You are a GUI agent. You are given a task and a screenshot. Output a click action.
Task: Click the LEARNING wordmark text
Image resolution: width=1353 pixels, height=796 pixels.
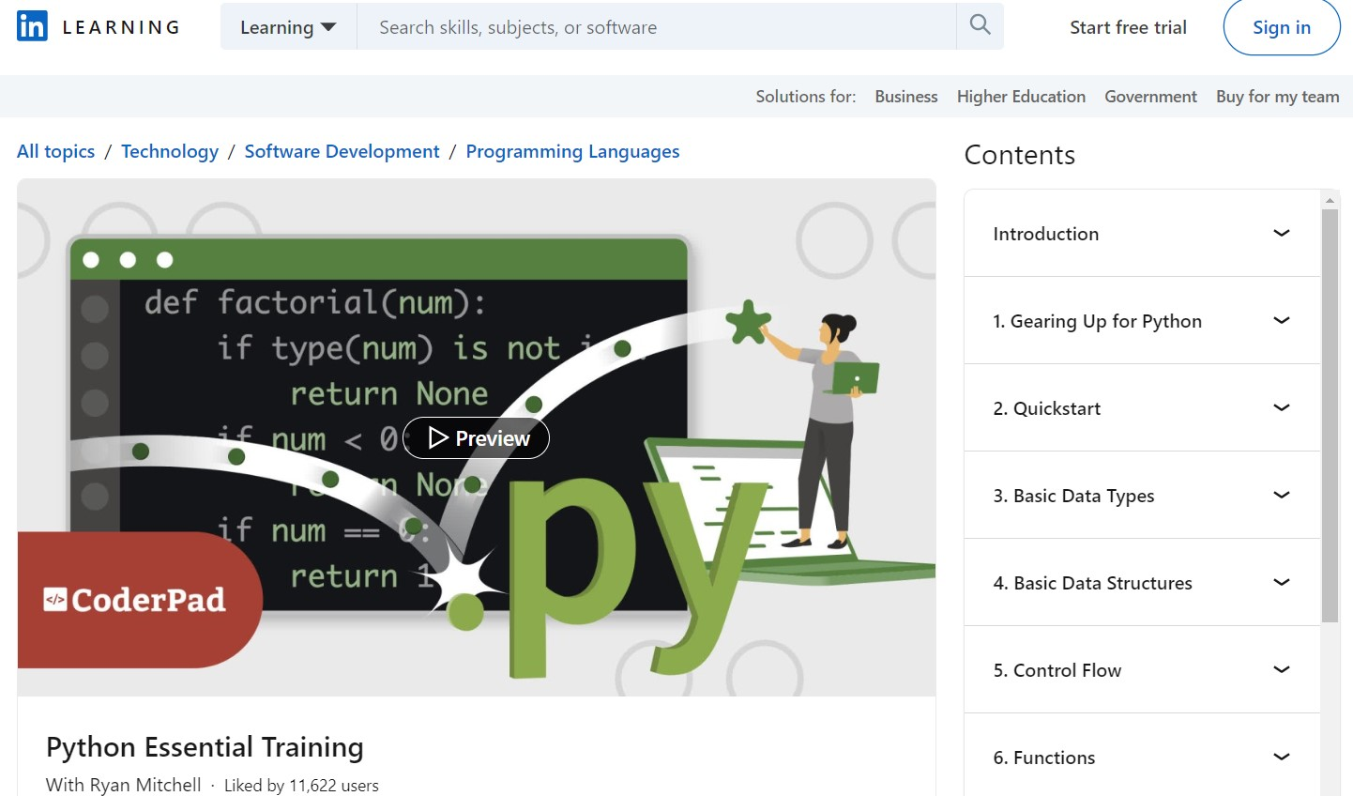[x=121, y=27]
